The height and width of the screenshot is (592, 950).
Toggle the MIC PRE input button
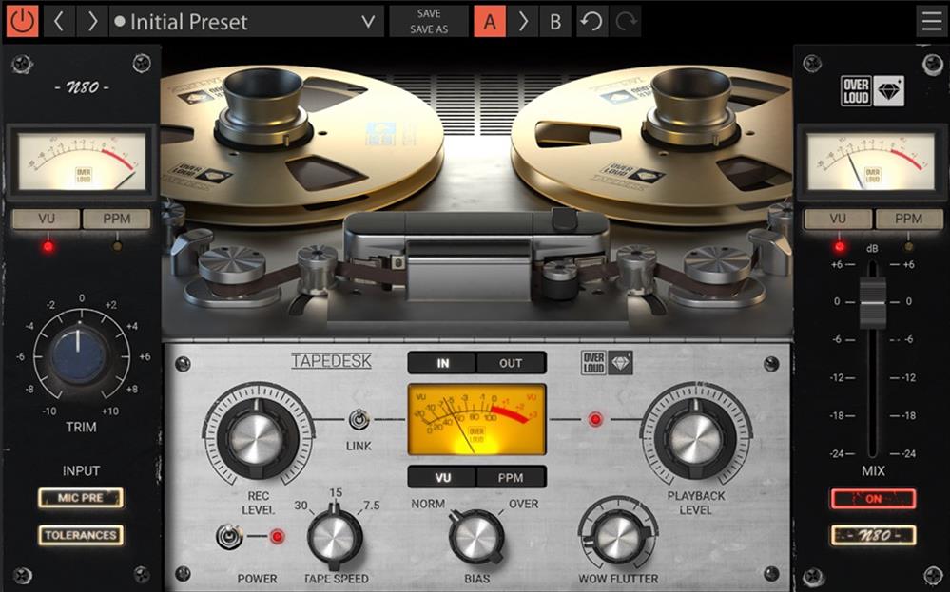click(81, 498)
